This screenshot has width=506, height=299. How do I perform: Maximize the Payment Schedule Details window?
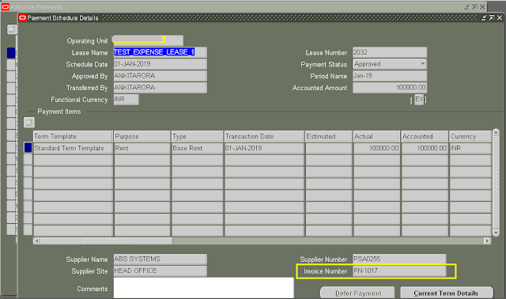point(491,17)
